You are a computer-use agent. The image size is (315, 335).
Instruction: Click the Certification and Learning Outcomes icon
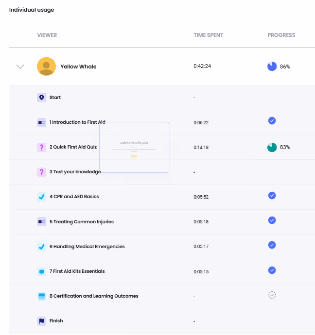[41, 296]
